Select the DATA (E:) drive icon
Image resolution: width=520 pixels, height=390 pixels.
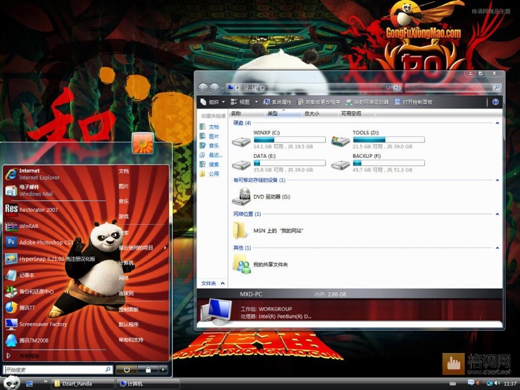(241, 165)
